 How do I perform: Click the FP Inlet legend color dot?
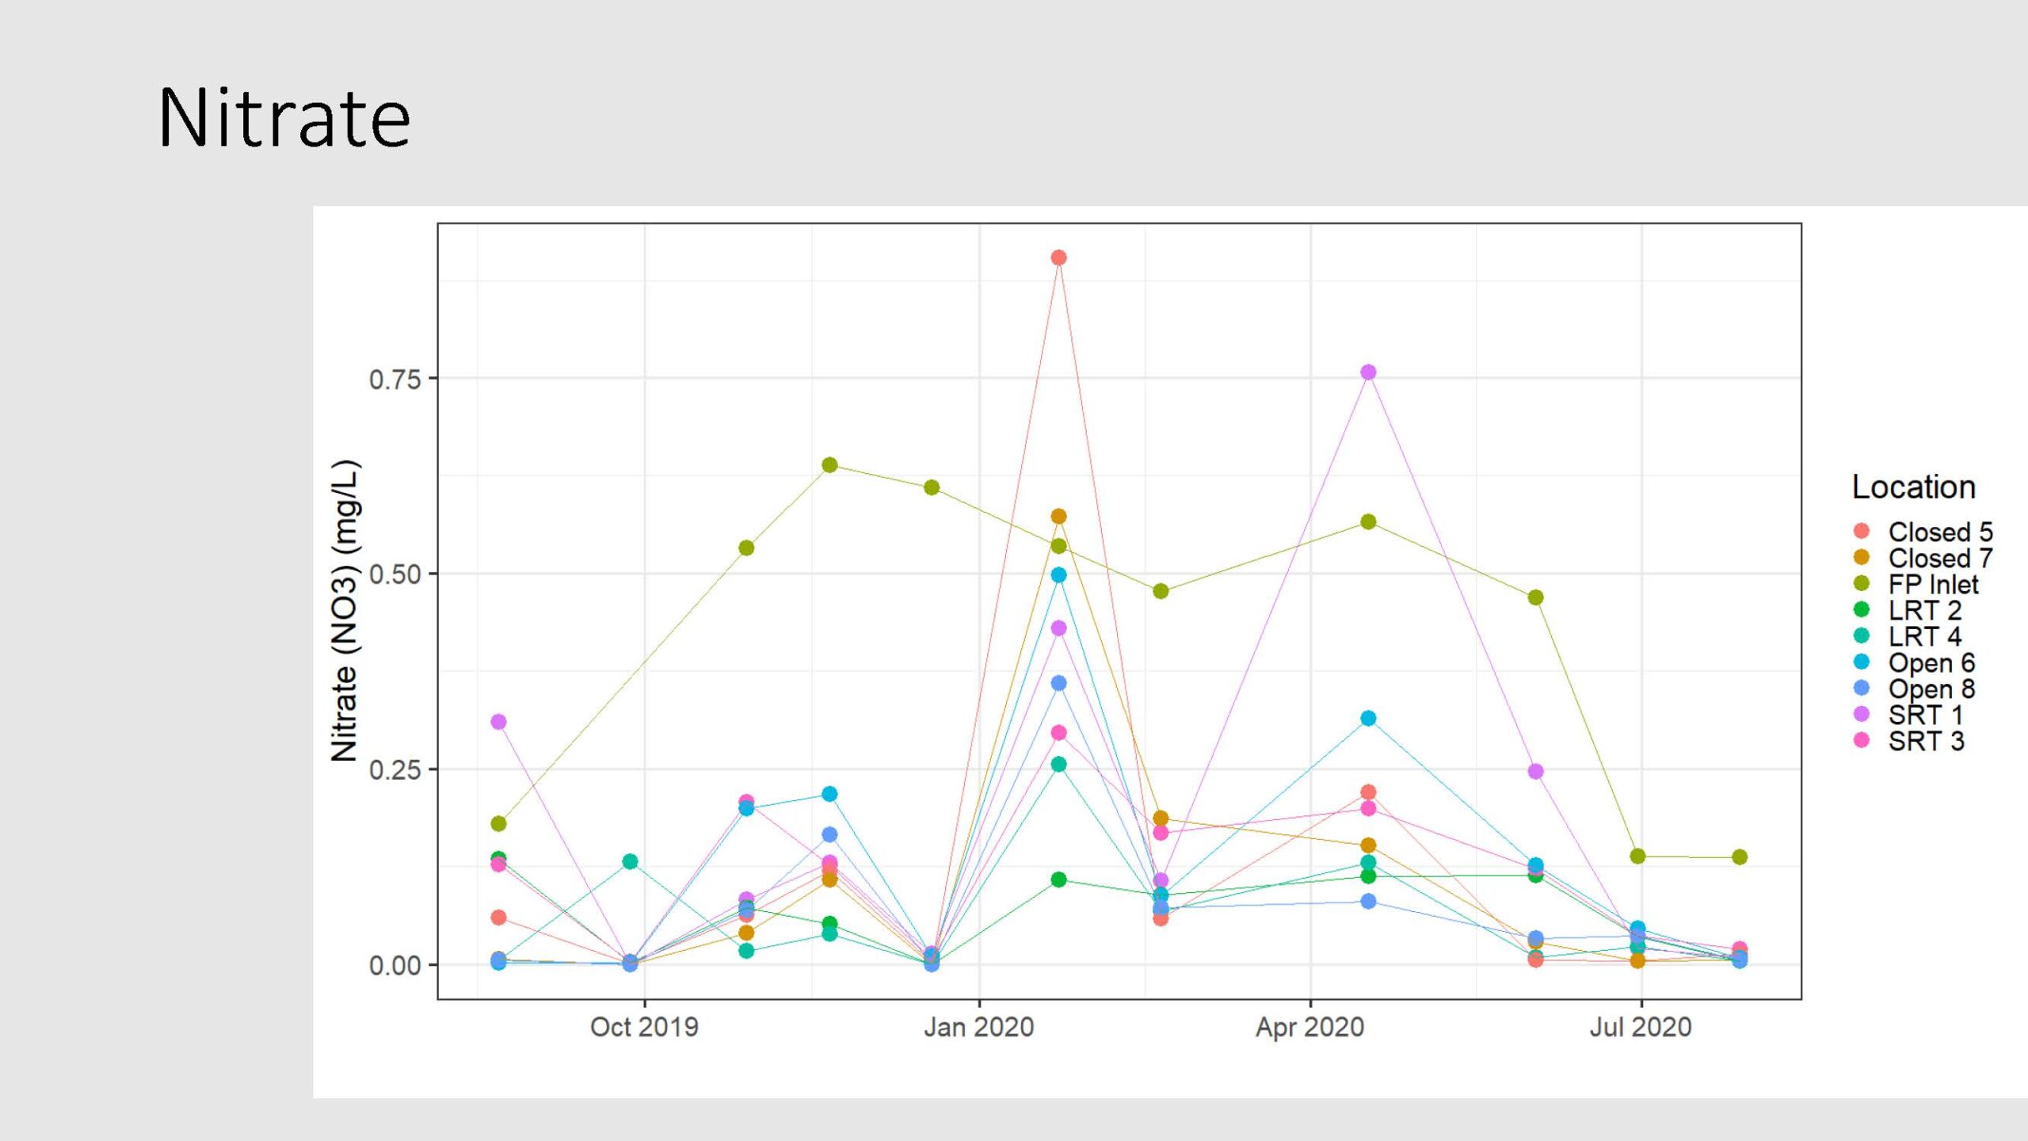(x=1862, y=584)
